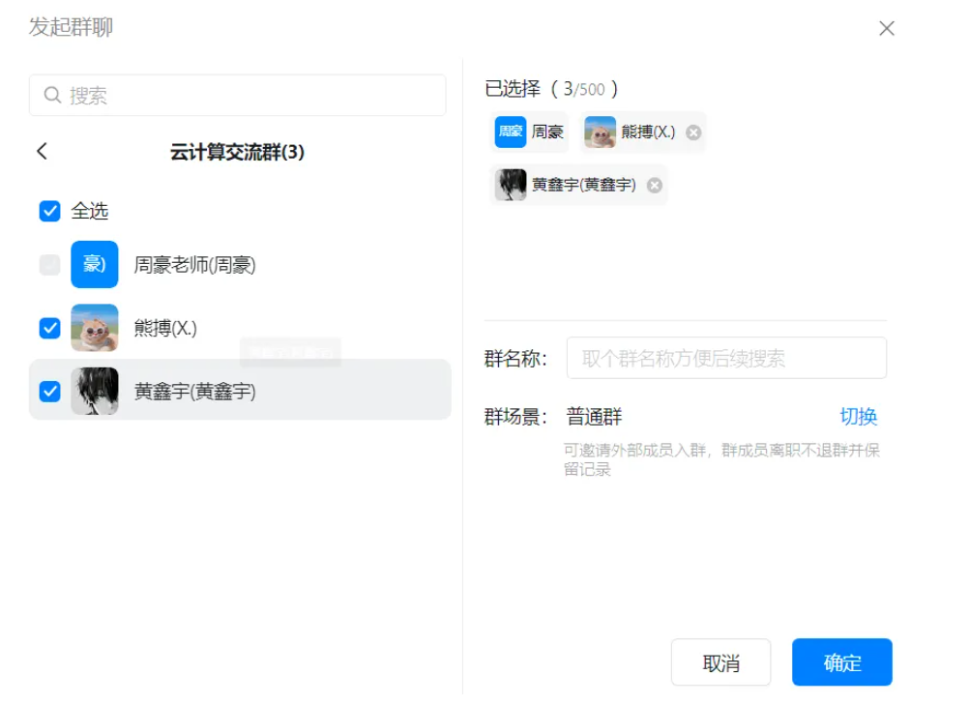
Task: Click the back arrow beside 云计算交流群
Action: [x=42, y=152]
